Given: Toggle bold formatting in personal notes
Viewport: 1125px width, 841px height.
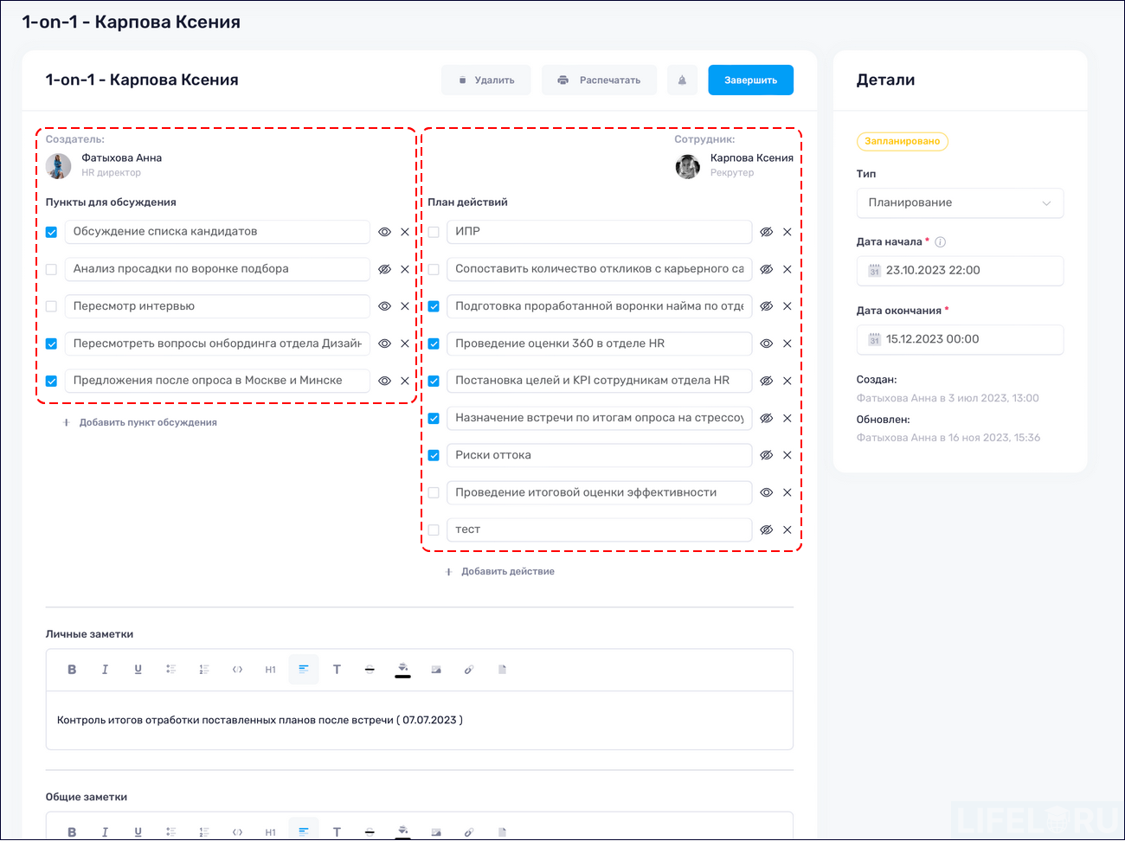Looking at the screenshot, I should 72,669.
